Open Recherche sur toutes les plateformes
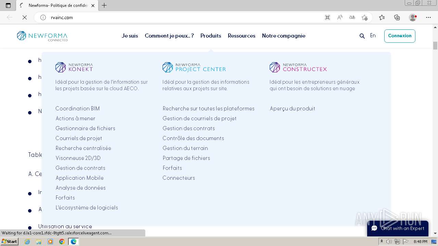Viewport: 438px width, 246px height. click(209, 108)
